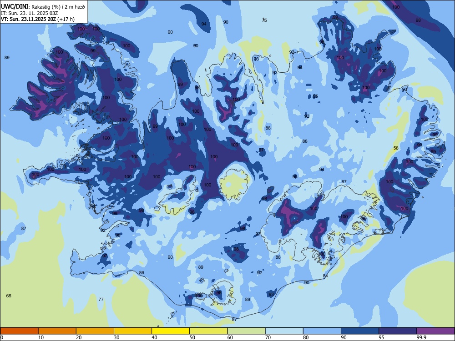The height and width of the screenshot is (341, 455).
Task: Click the '84' humidity value on the map
Action: pos(325,276)
